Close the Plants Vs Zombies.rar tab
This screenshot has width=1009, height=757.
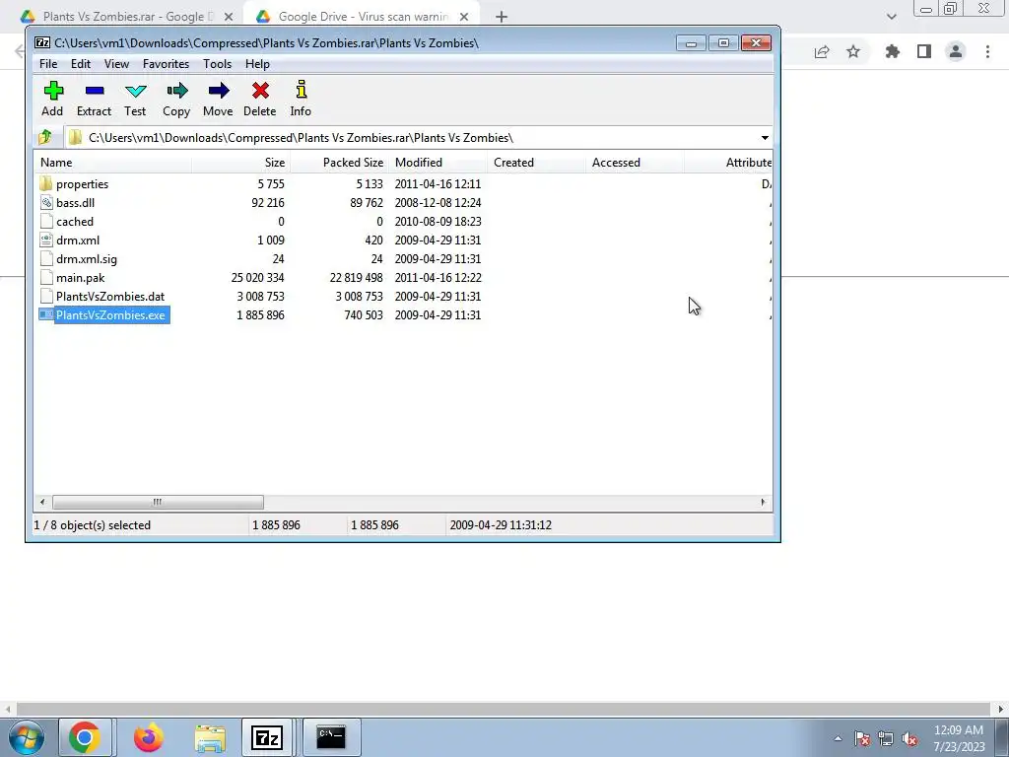229,17
